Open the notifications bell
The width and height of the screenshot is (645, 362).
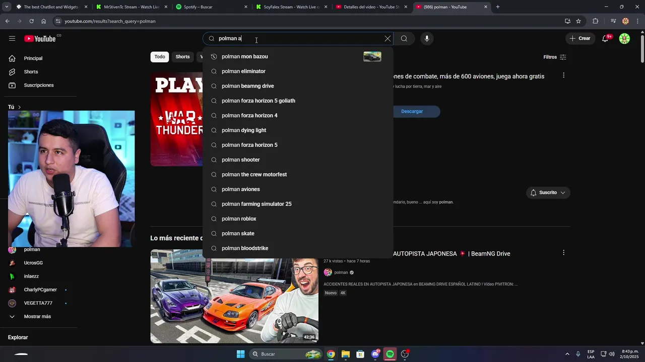(x=606, y=39)
